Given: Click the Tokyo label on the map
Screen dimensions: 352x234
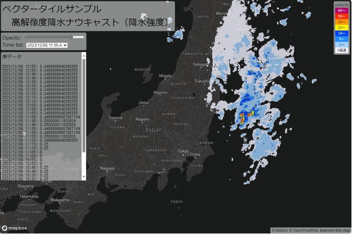Looking at the screenshot, I should 183,151.
